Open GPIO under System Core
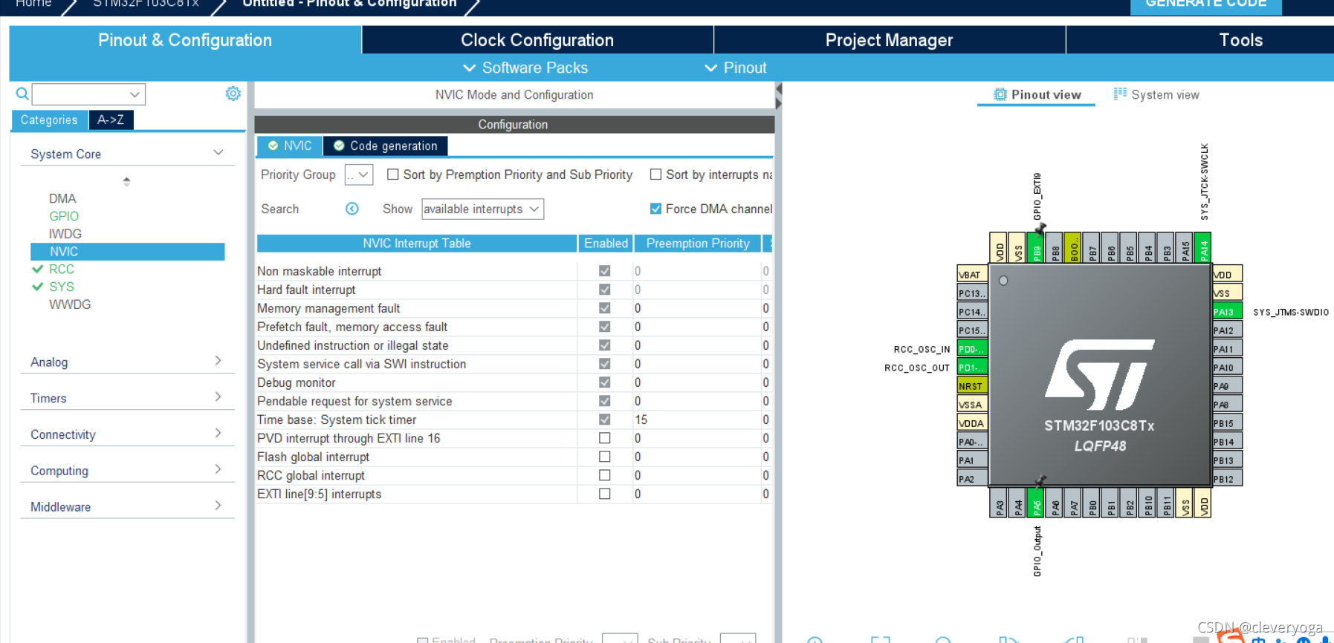 [64, 216]
